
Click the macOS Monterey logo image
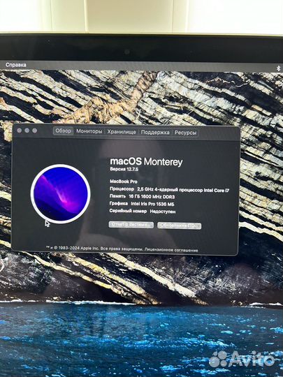pos(61,194)
